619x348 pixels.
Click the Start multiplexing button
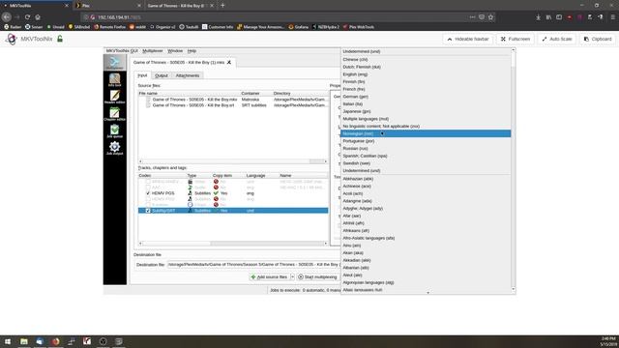[x=318, y=277]
